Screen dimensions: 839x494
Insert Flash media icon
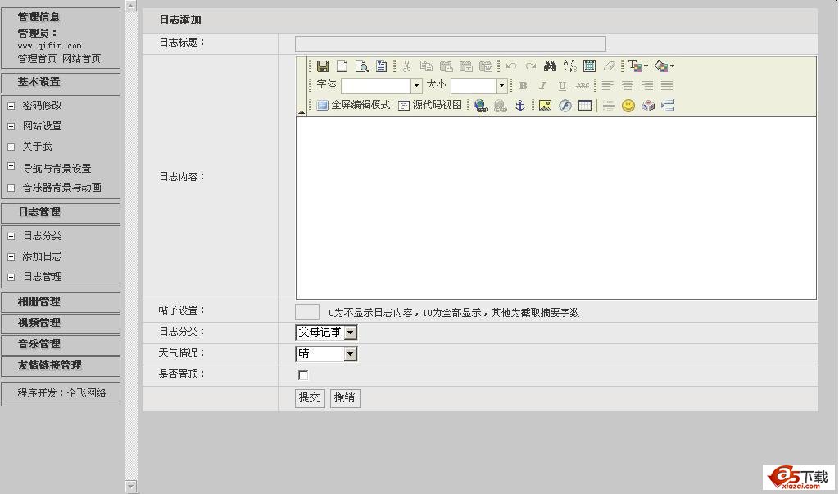pyautogui.click(x=565, y=106)
